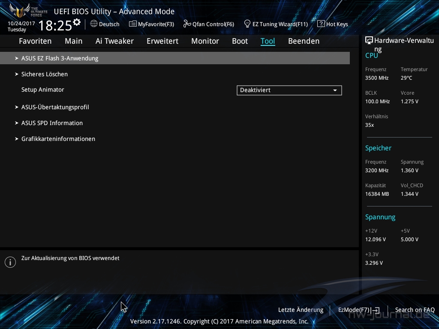Screen dimensions: 439x329
Task: Open MyFavorite(F3)
Action: 151,24
